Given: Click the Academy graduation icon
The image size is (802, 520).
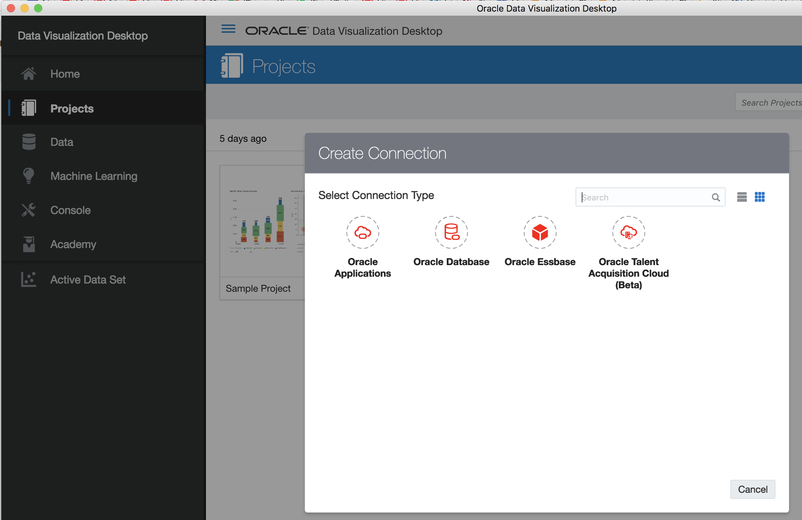Looking at the screenshot, I should point(29,244).
